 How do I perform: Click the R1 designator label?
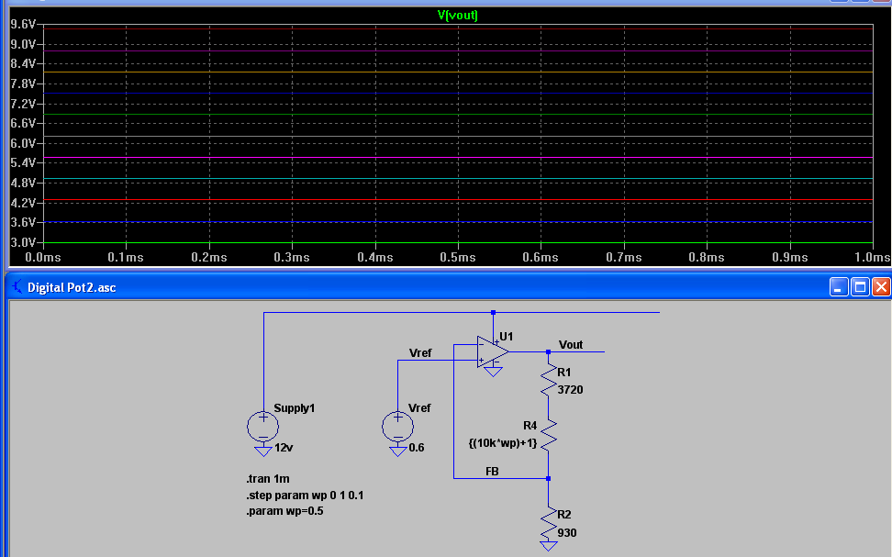coord(563,372)
